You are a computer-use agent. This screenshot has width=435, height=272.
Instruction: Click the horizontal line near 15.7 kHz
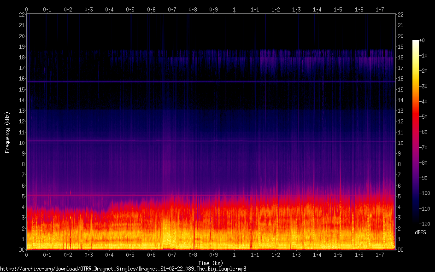(x=211, y=81)
